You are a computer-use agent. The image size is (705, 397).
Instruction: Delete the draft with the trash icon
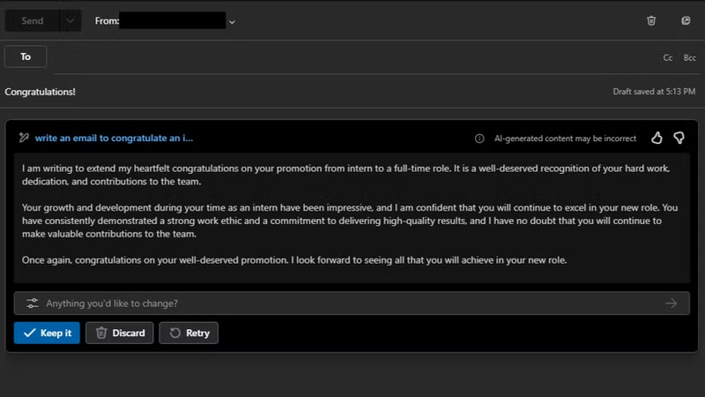[x=650, y=20]
